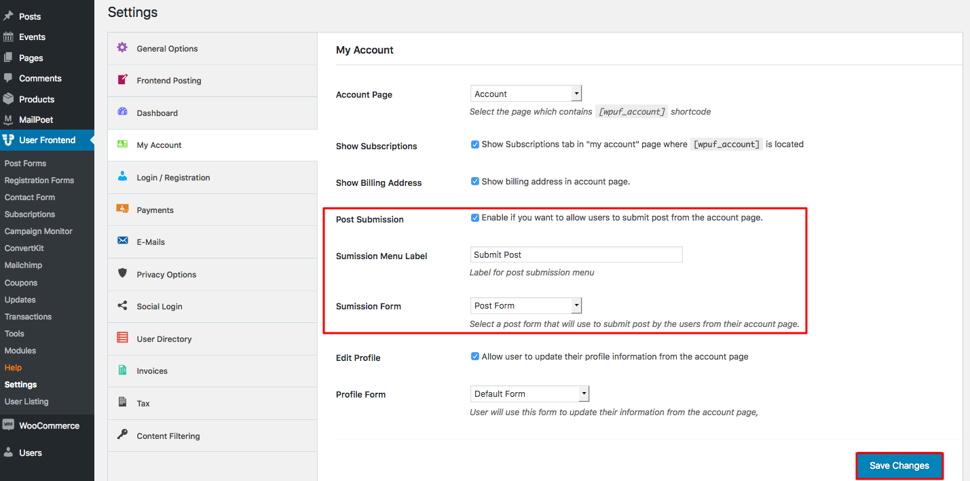970x481 pixels.
Task: Open the User Directory tab
Action: [212, 339]
